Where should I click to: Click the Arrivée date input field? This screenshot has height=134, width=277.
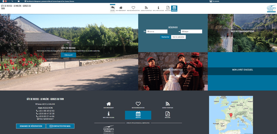[x=157, y=32]
